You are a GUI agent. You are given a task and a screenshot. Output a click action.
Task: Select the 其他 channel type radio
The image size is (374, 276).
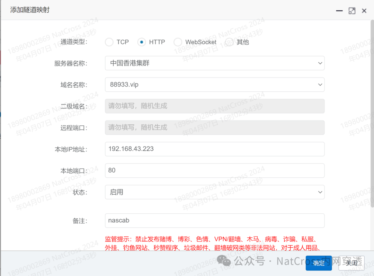(x=229, y=42)
